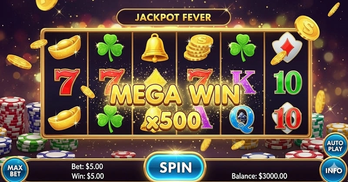Click the JACKPOT FEVER title banner

[173, 17]
